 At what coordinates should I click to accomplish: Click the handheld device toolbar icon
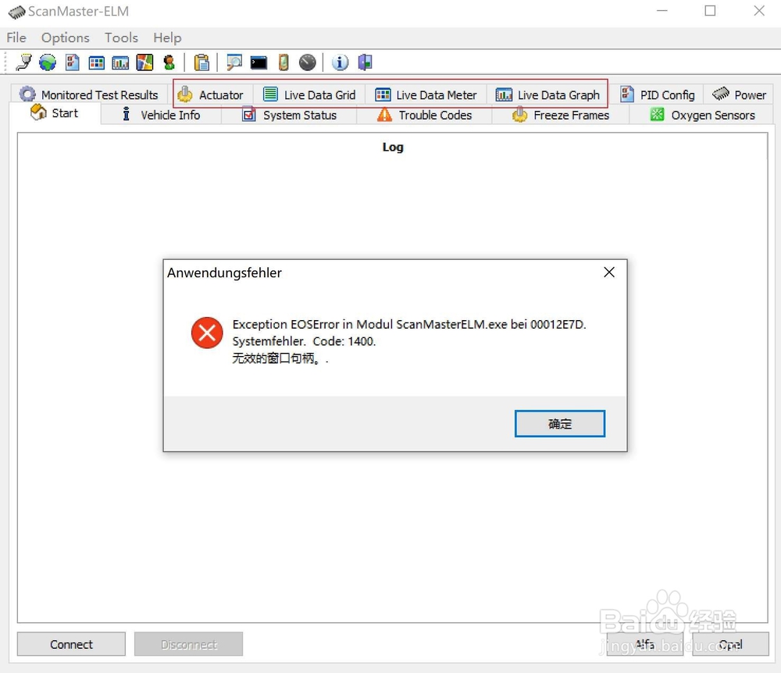[x=284, y=62]
